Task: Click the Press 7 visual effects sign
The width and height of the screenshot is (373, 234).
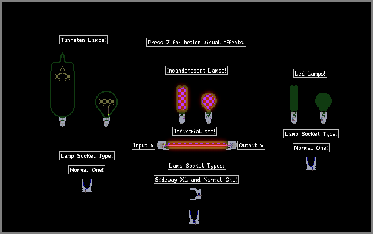Action: [196, 42]
